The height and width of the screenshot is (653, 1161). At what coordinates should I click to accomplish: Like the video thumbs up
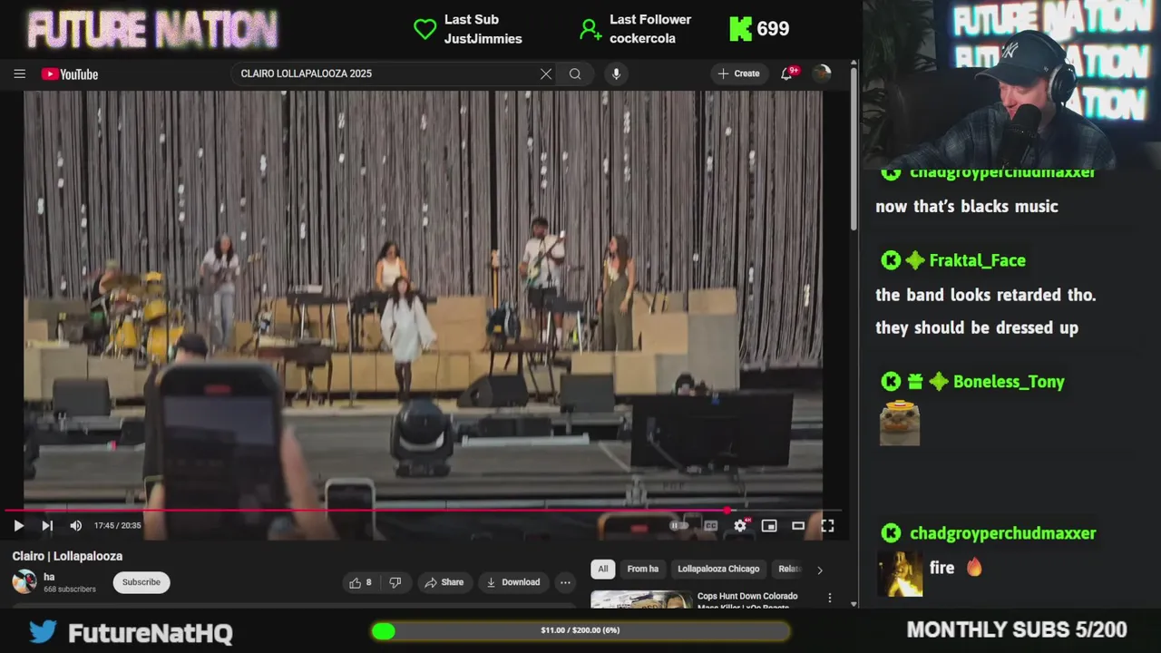pos(361,582)
